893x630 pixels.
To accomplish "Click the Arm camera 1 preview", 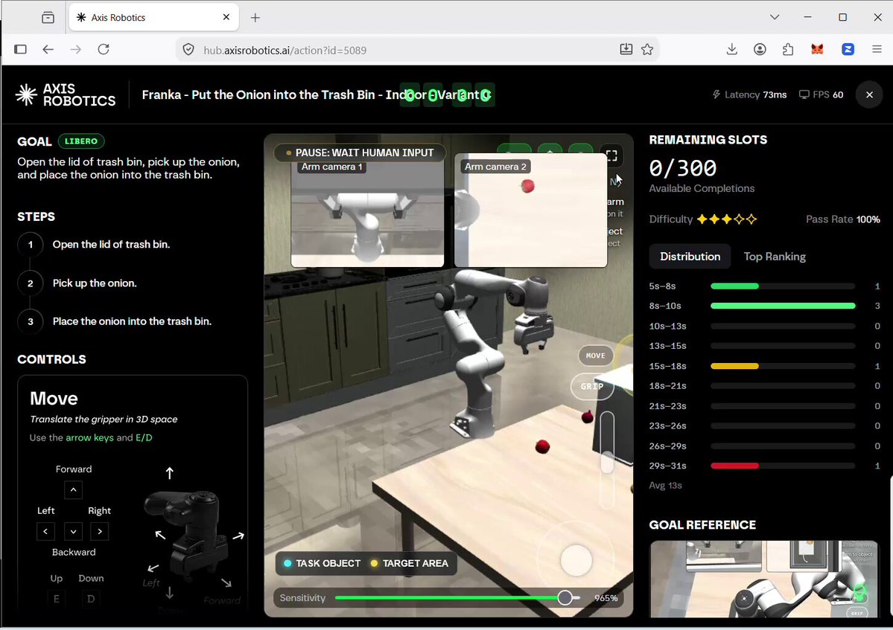I will click(x=367, y=213).
